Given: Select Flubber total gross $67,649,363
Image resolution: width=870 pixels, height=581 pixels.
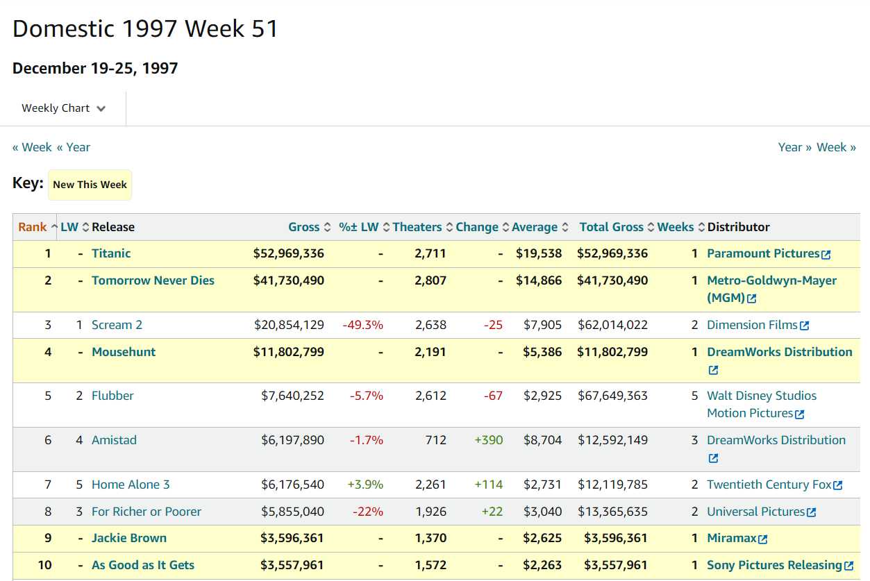Looking at the screenshot, I should pos(612,396).
